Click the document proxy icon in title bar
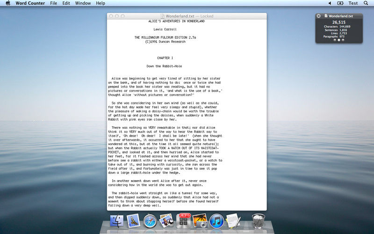This screenshot has height=234, width=374. point(162,16)
